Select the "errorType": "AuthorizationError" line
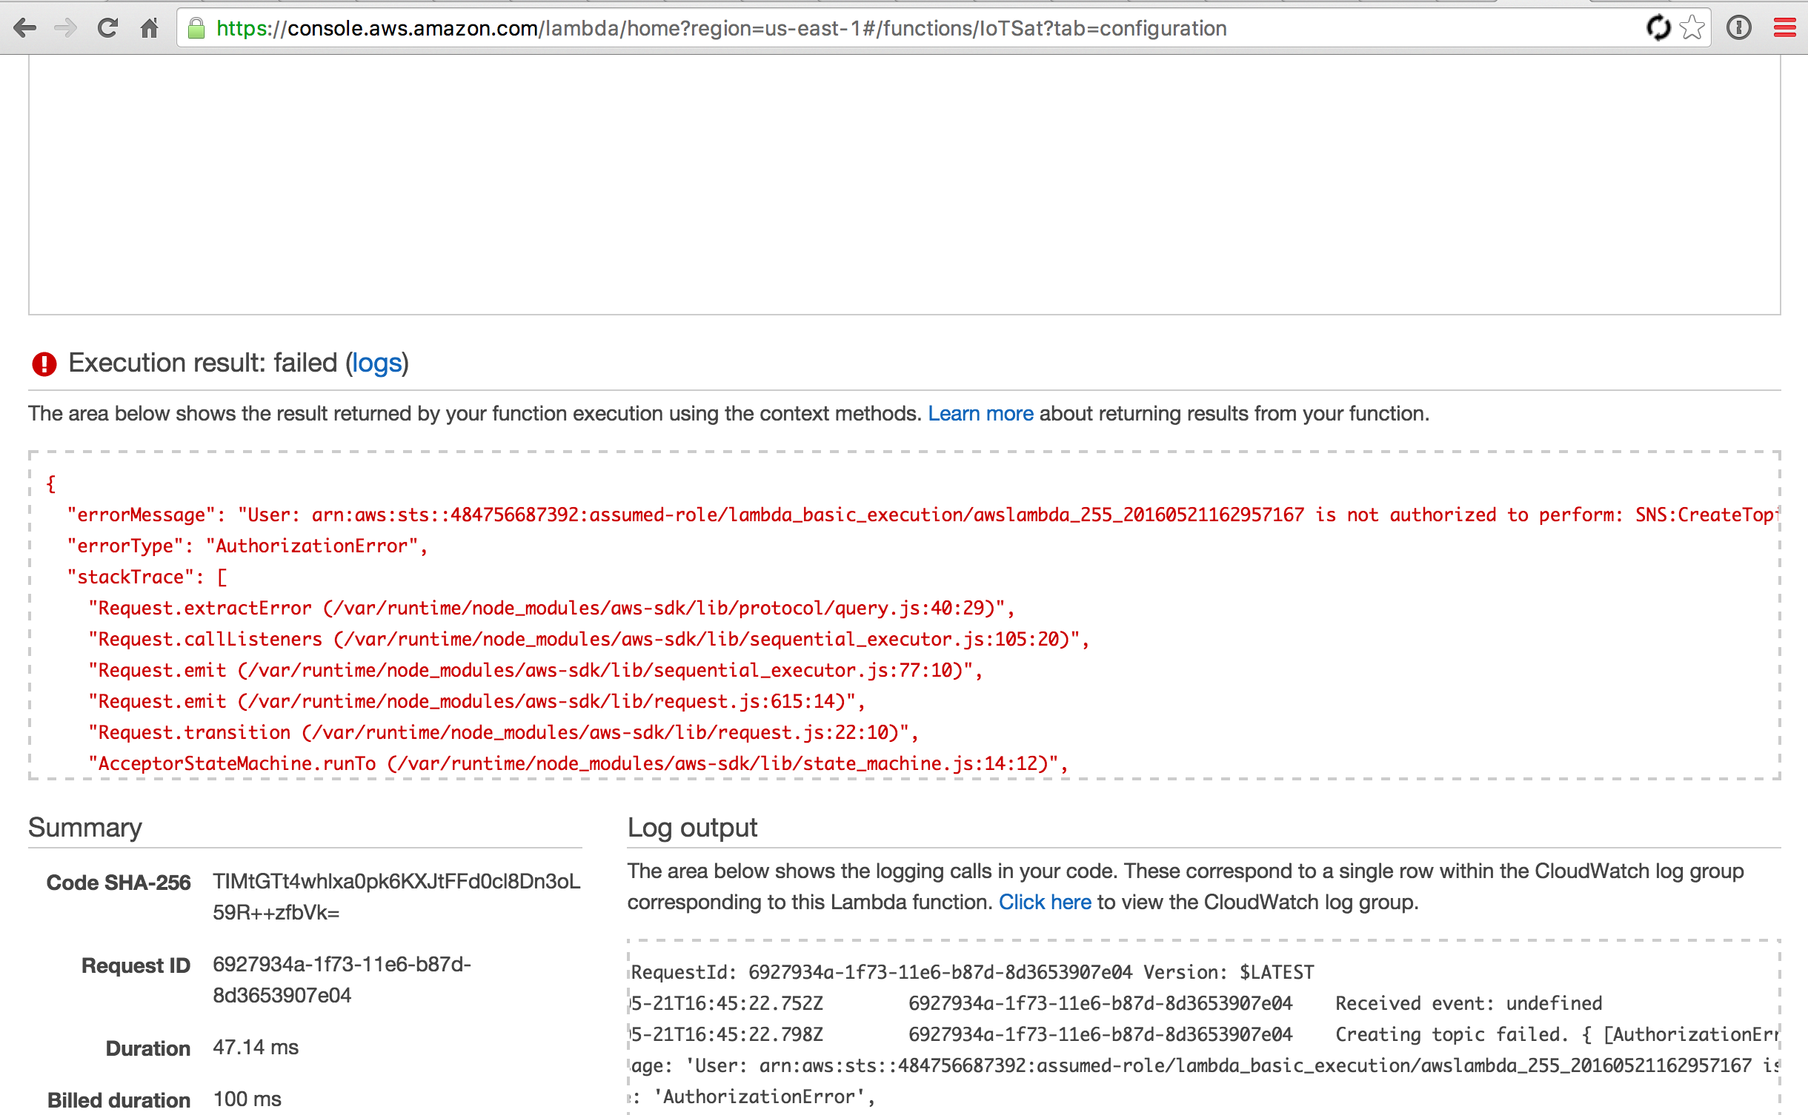This screenshot has width=1808, height=1115. [x=247, y=546]
